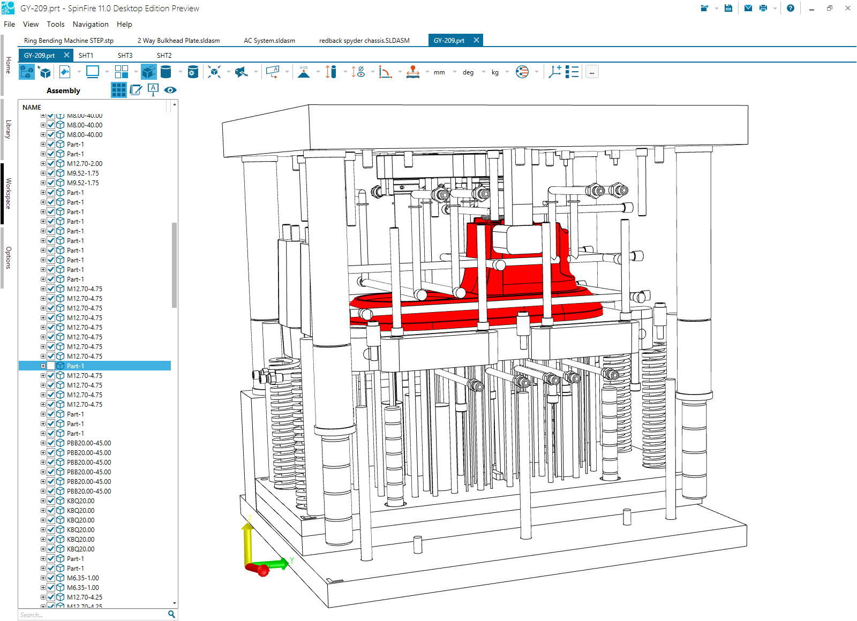Select the angle measurement icon
The height and width of the screenshot is (621, 857).
pos(385,72)
